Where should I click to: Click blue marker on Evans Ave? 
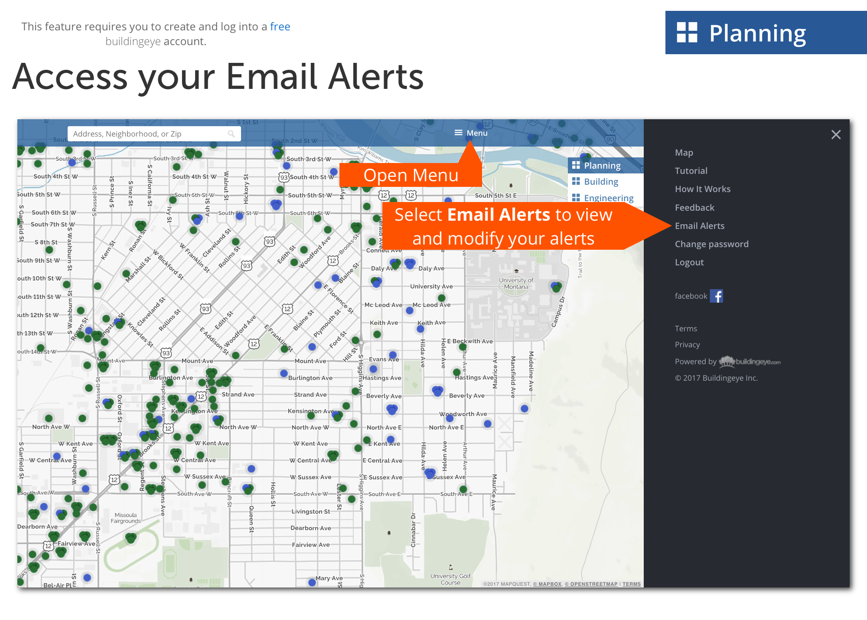pyautogui.click(x=393, y=355)
